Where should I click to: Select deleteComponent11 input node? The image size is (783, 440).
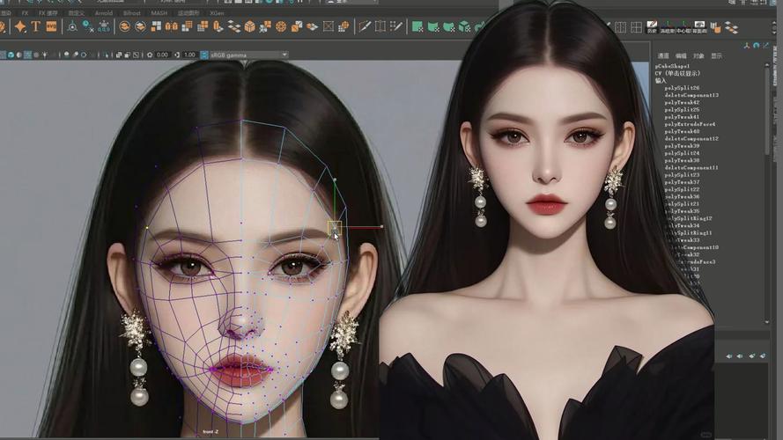pos(691,167)
